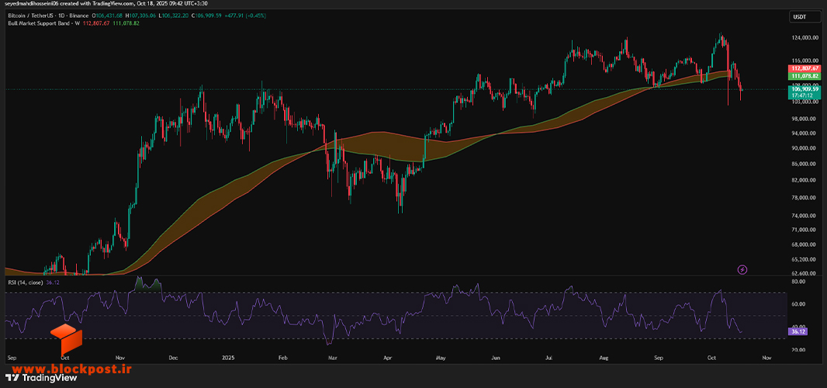The image size is (827, 388).
Task: Click the orange cube Blockpost logo
Action: (x=67, y=339)
